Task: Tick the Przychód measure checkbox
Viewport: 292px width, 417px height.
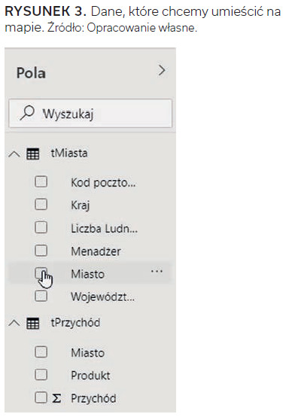Action: click(x=41, y=397)
